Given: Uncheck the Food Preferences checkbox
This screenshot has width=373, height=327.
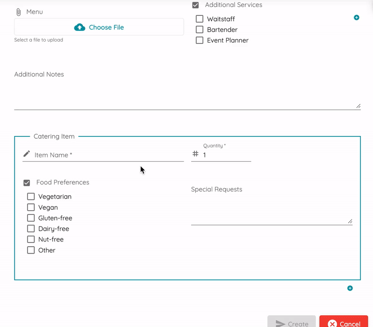Looking at the screenshot, I should (x=27, y=183).
